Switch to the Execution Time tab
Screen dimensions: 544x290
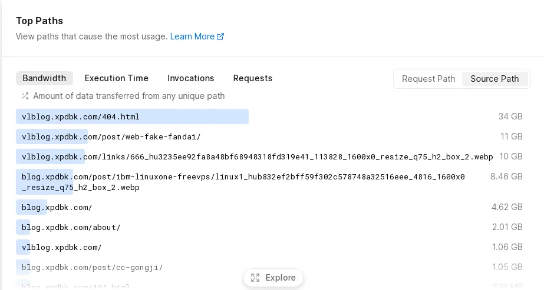[117, 78]
